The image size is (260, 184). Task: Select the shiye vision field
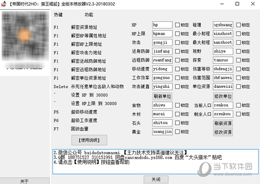tap(223, 51)
